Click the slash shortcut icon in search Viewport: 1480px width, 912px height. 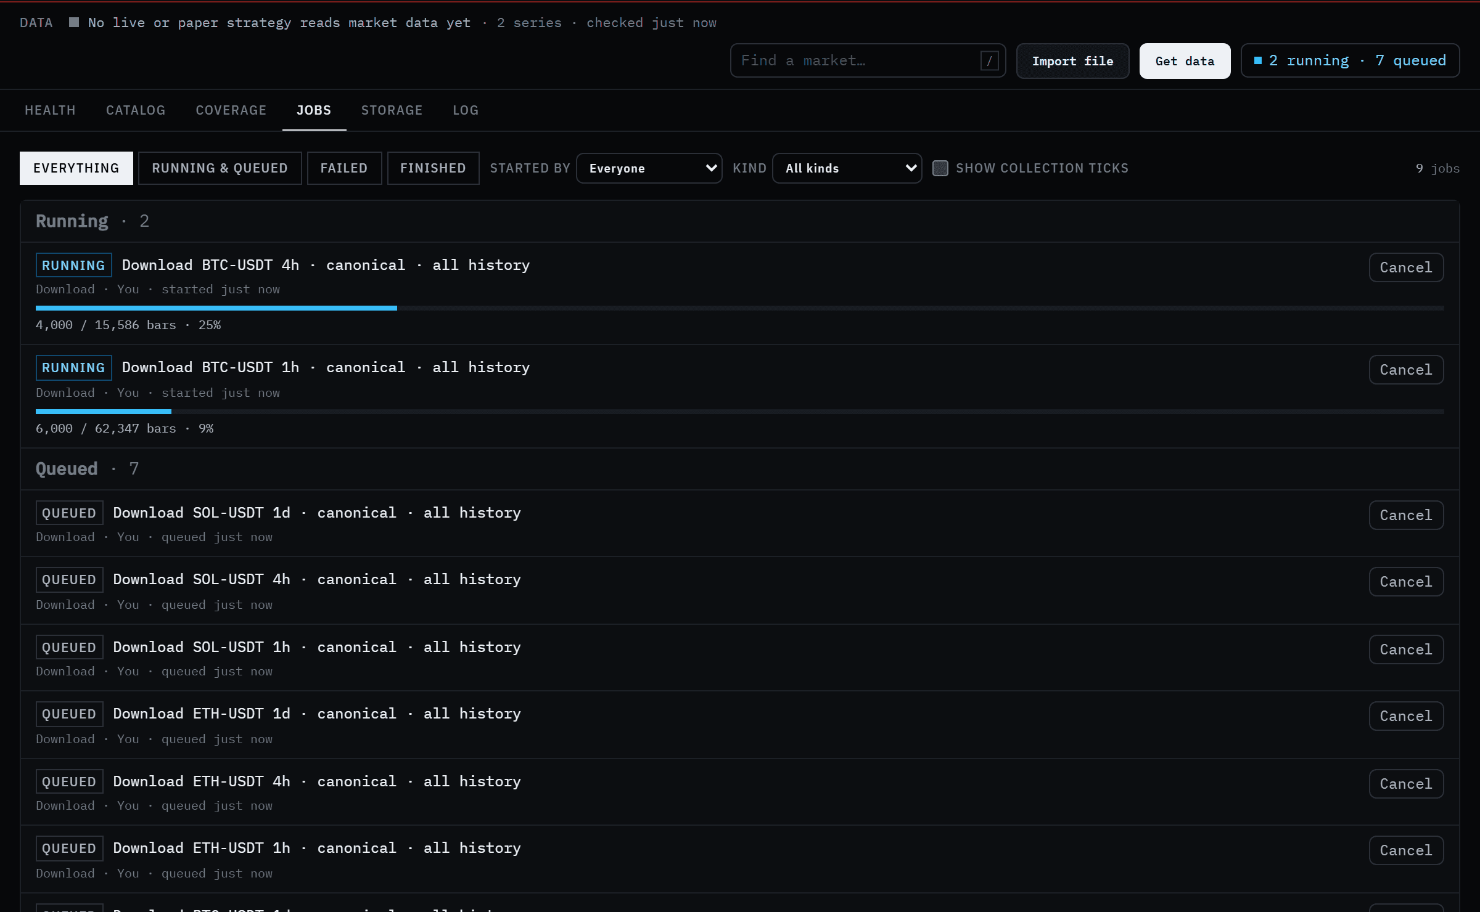[989, 60]
